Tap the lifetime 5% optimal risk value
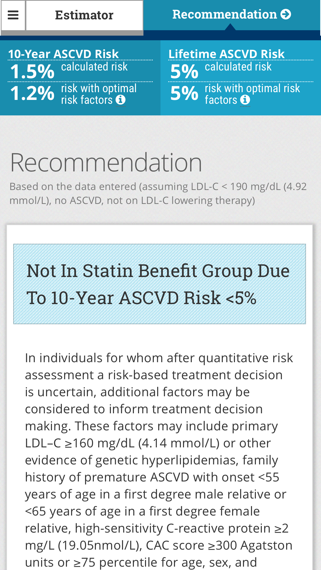321x570 pixels. click(x=184, y=93)
